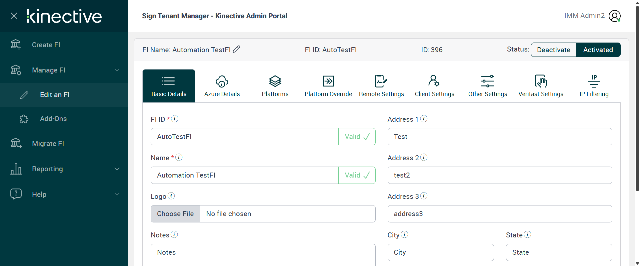The width and height of the screenshot is (640, 266).
Task: Set status to Activated
Action: pos(598,50)
